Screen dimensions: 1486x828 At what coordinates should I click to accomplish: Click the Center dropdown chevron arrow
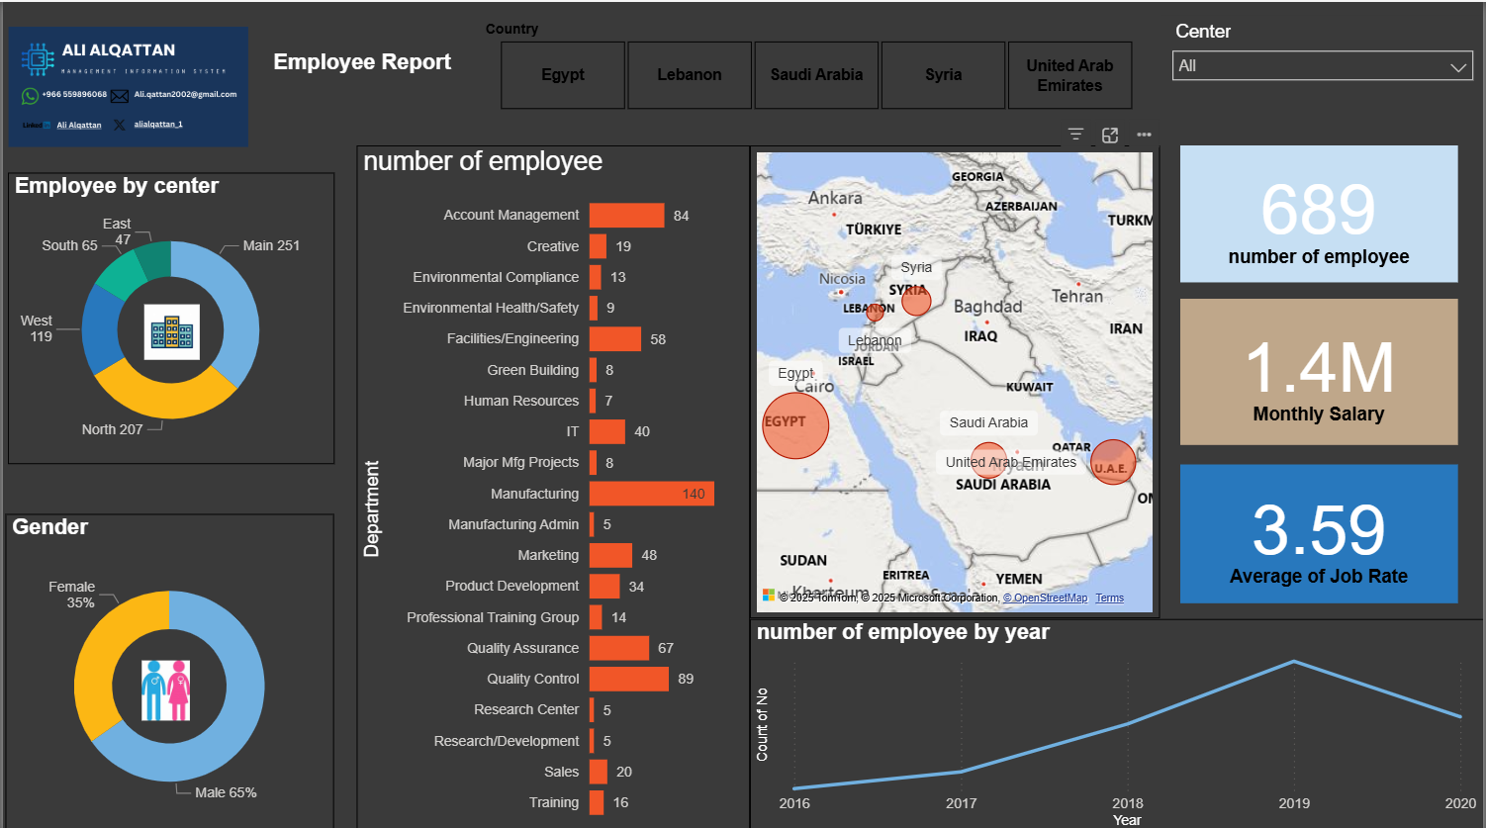[1457, 67]
